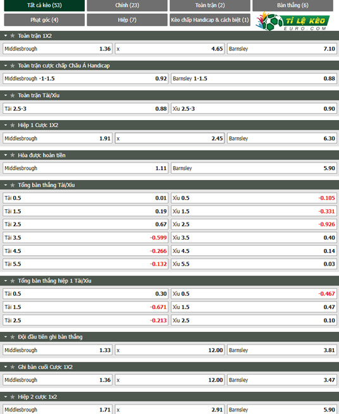Star the Toàn trận Tài/Xỉu section
Viewport: 339px width, 414px height.
click(13, 95)
